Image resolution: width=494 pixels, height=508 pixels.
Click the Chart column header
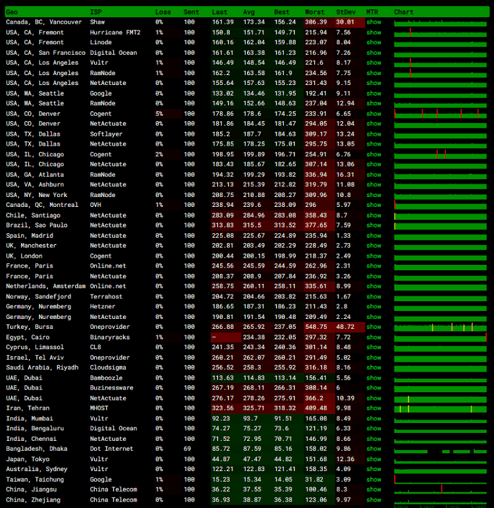point(404,13)
